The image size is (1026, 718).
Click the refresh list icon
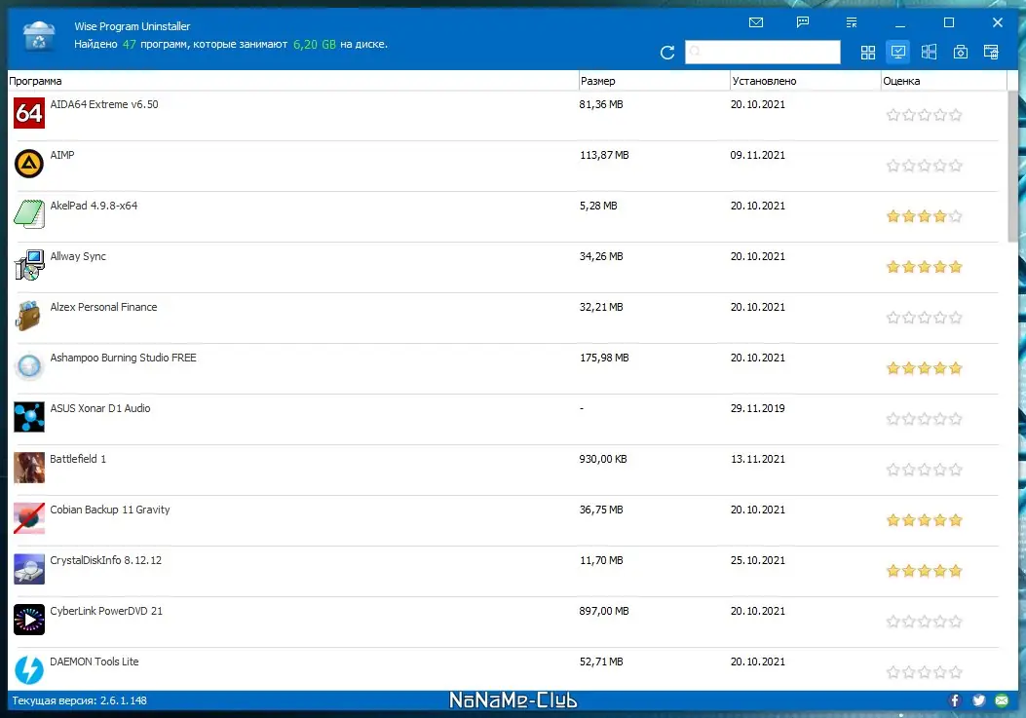(666, 53)
